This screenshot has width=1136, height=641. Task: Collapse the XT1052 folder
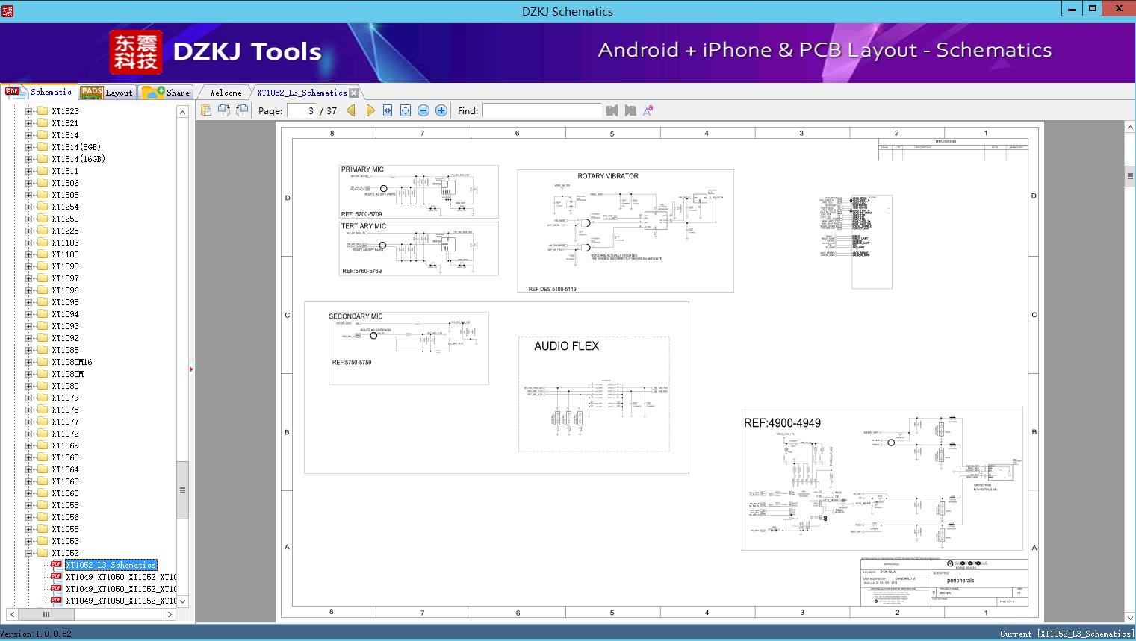28,553
